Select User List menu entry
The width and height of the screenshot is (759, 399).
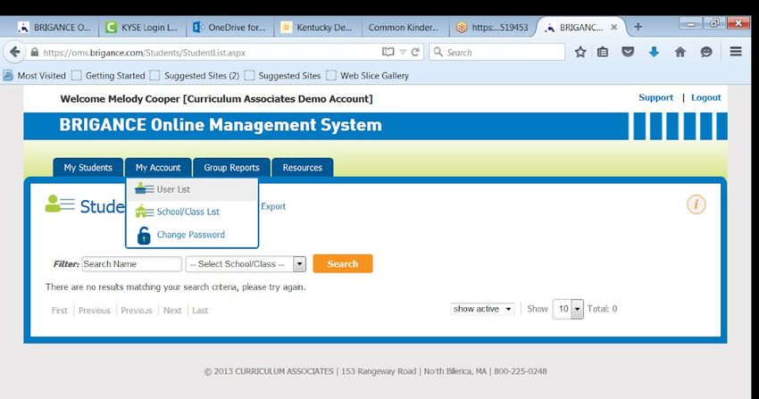192,189
